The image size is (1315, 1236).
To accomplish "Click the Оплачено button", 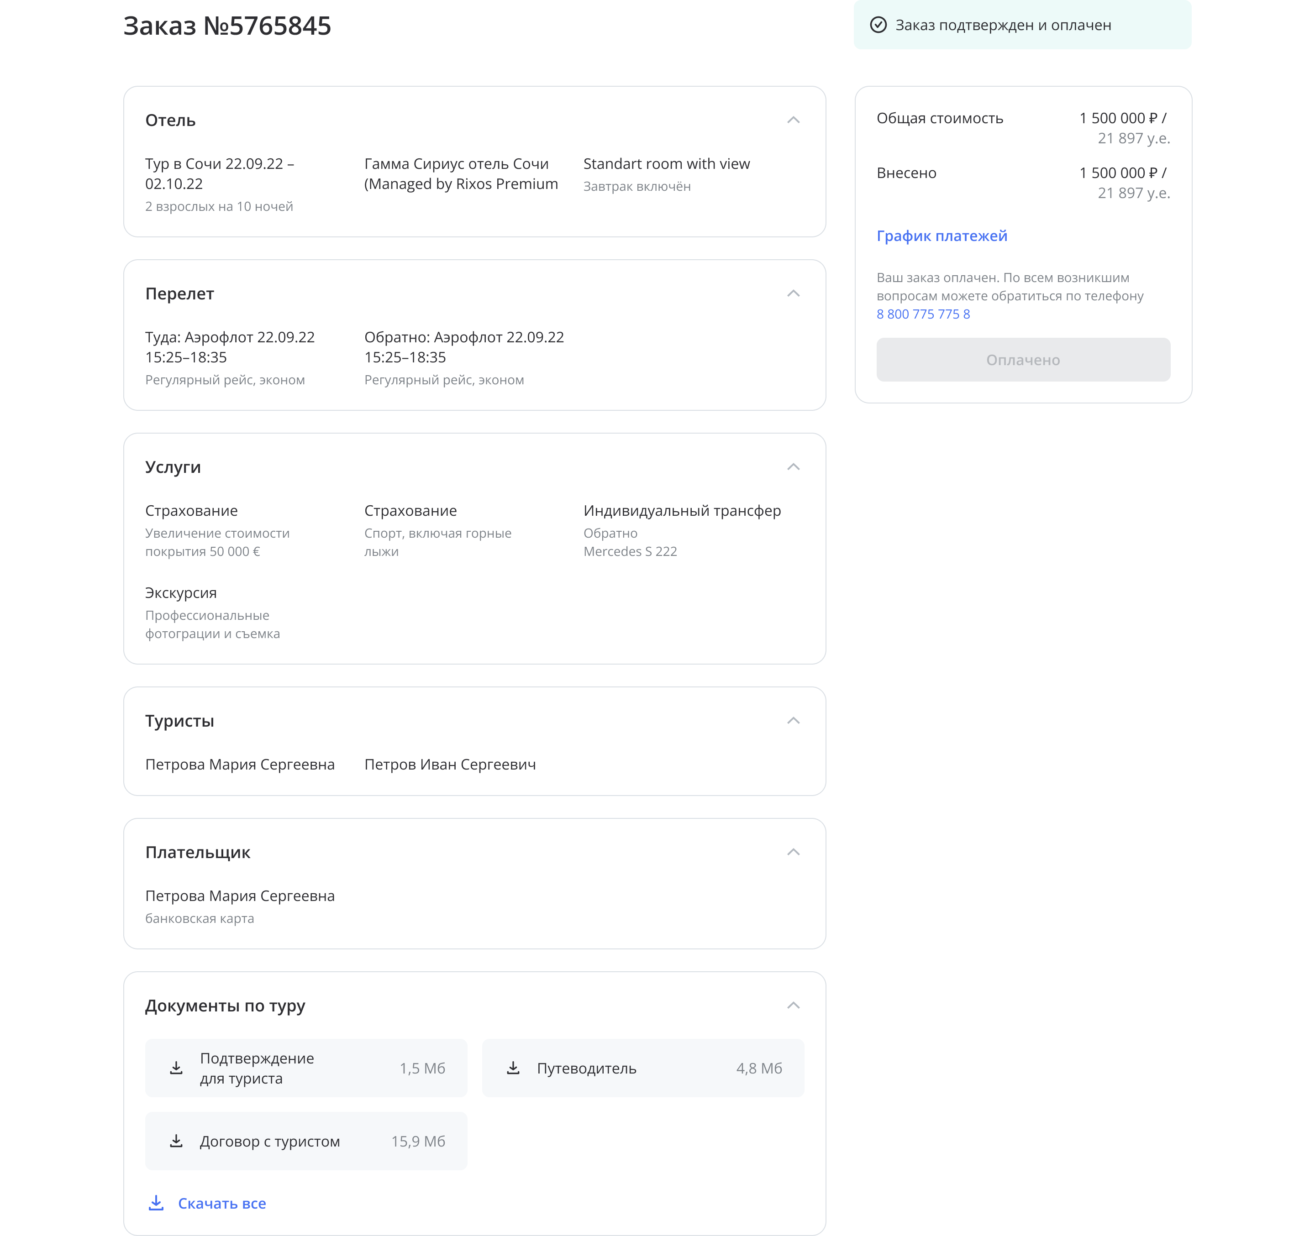I will [1023, 360].
